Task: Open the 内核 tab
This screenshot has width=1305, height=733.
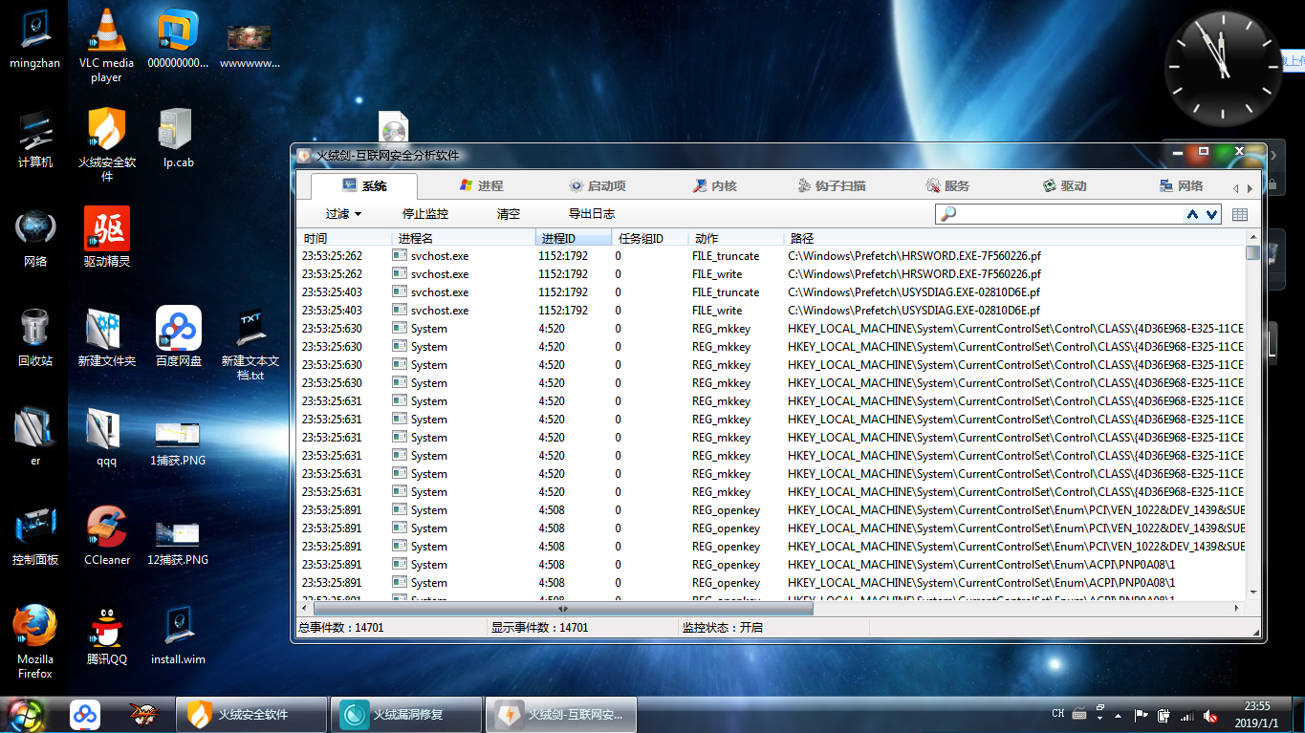Action: click(x=715, y=186)
